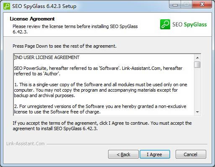Click the scrollbar track below the thumb

197,88
